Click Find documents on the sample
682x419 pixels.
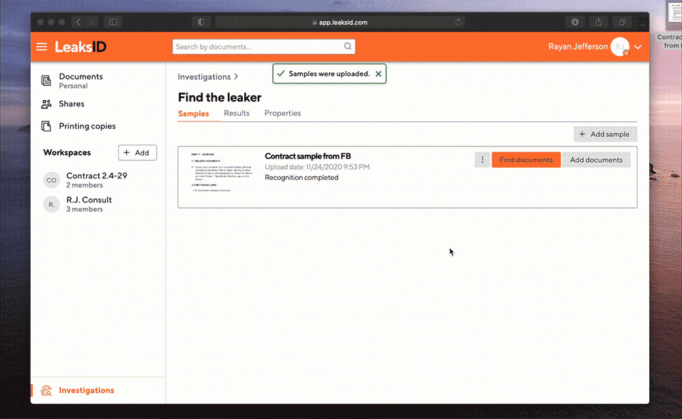(526, 159)
